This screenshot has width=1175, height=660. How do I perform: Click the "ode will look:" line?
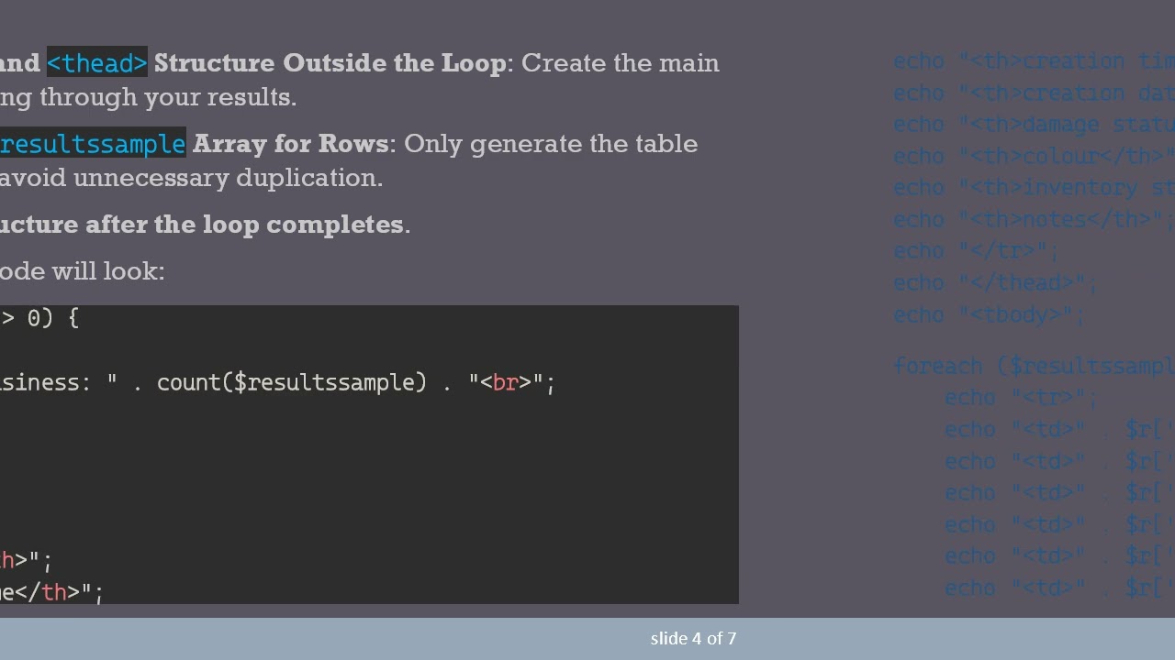[x=83, y=271]
